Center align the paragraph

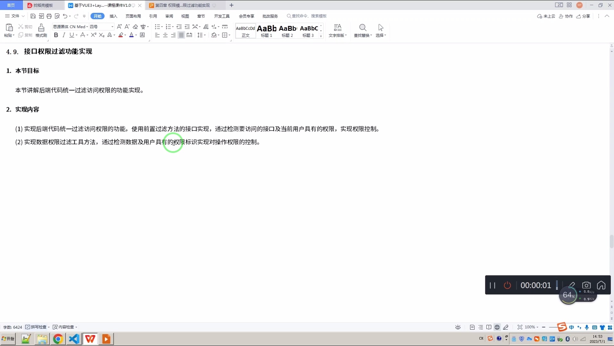(x=165, y=35)
